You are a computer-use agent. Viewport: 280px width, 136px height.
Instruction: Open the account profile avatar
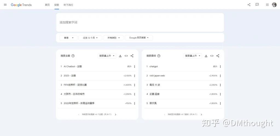click(274, 5)
